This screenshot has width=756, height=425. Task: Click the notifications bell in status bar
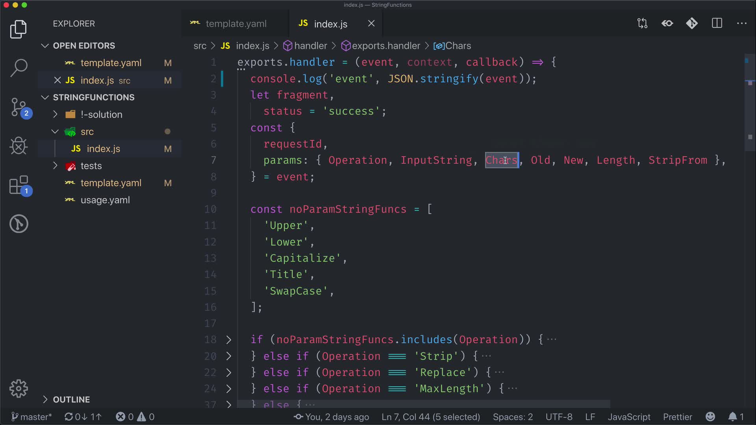pos(732,417)
